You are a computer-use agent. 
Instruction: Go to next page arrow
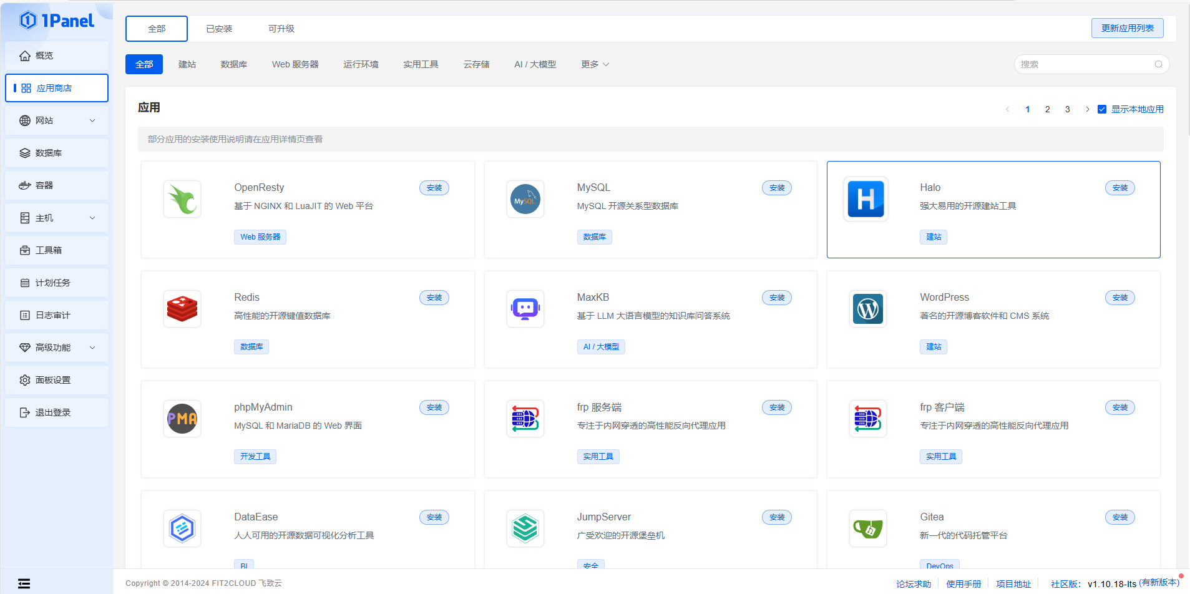1087,109
